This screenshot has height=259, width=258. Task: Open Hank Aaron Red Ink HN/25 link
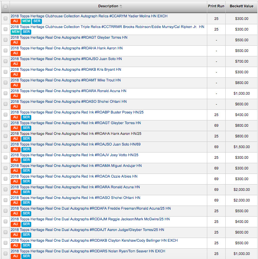tap(76, 134)
